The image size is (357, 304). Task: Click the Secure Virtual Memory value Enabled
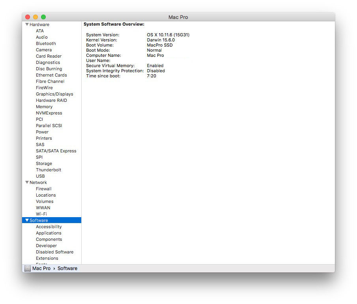[155, 66]
